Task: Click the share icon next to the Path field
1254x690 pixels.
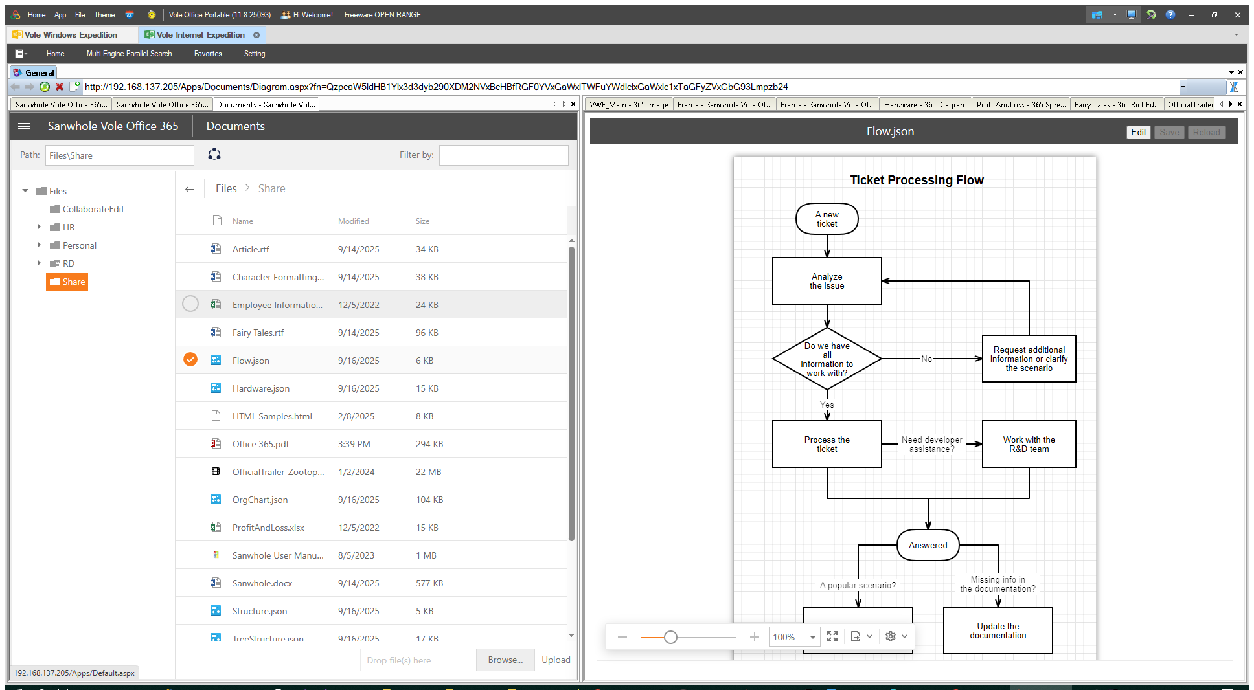Action: click(214, 154)
